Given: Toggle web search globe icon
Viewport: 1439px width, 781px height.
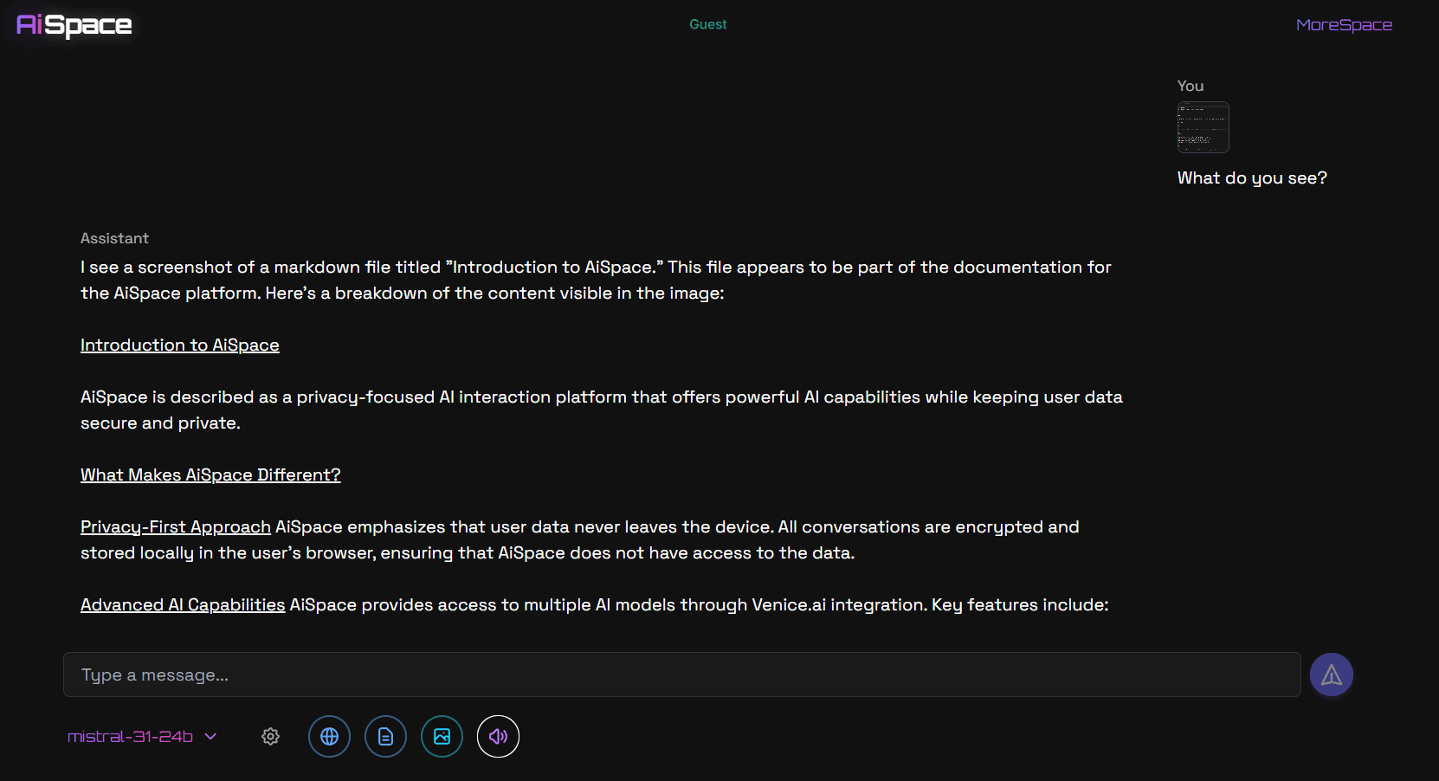Looking at the screenshot, I should (x=329, y=737).
